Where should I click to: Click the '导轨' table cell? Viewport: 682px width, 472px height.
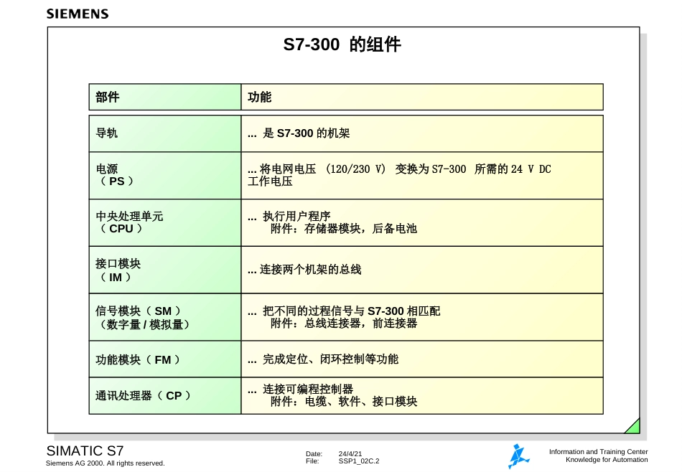pyautogui.click(x=165, y=133)
